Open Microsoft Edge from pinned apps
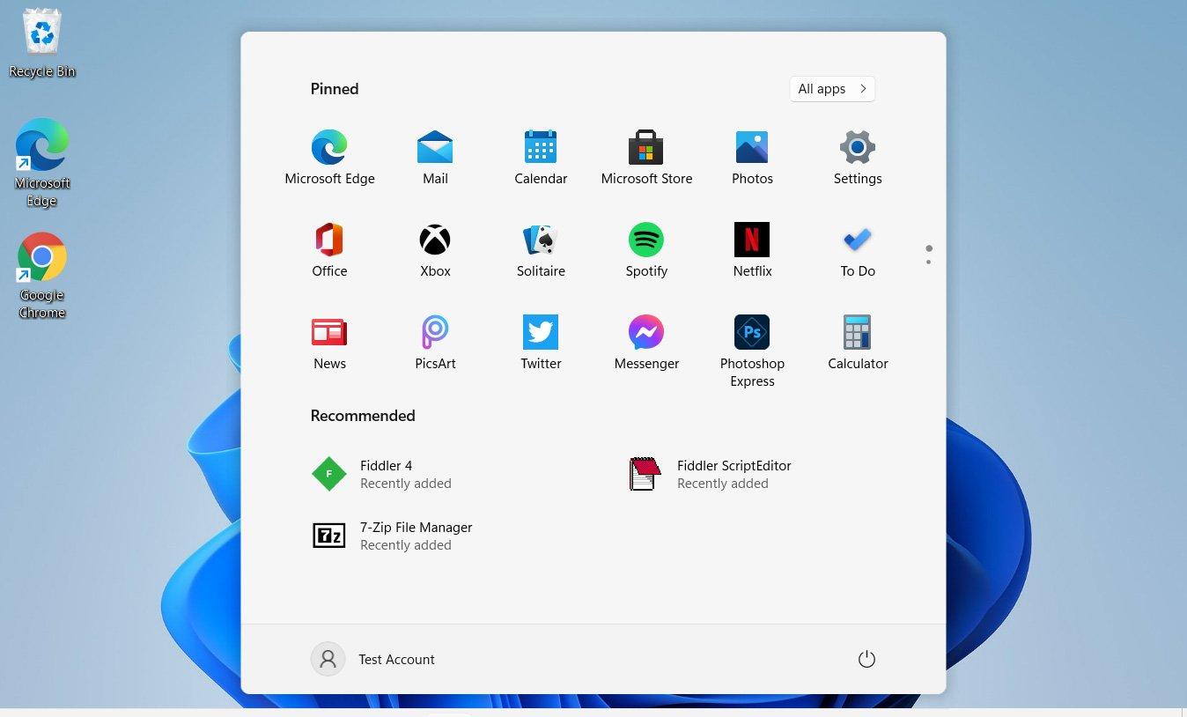The height and width of the screenshot is (717, 1187). pos(329,158)
